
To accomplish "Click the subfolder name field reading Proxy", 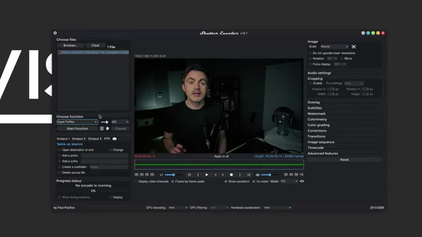I will (x=109, y=167).
